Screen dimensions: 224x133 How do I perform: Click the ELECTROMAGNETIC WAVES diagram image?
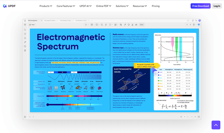tap(131, 80)
